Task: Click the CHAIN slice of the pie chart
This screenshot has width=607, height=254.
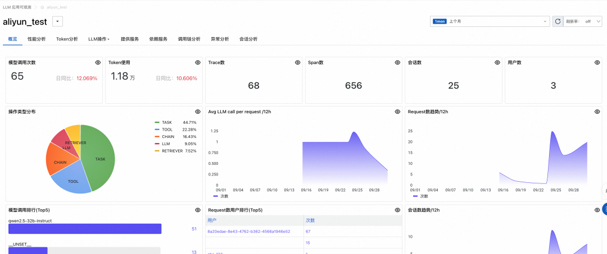Action: pyautogui.click(x=59, y=163)
